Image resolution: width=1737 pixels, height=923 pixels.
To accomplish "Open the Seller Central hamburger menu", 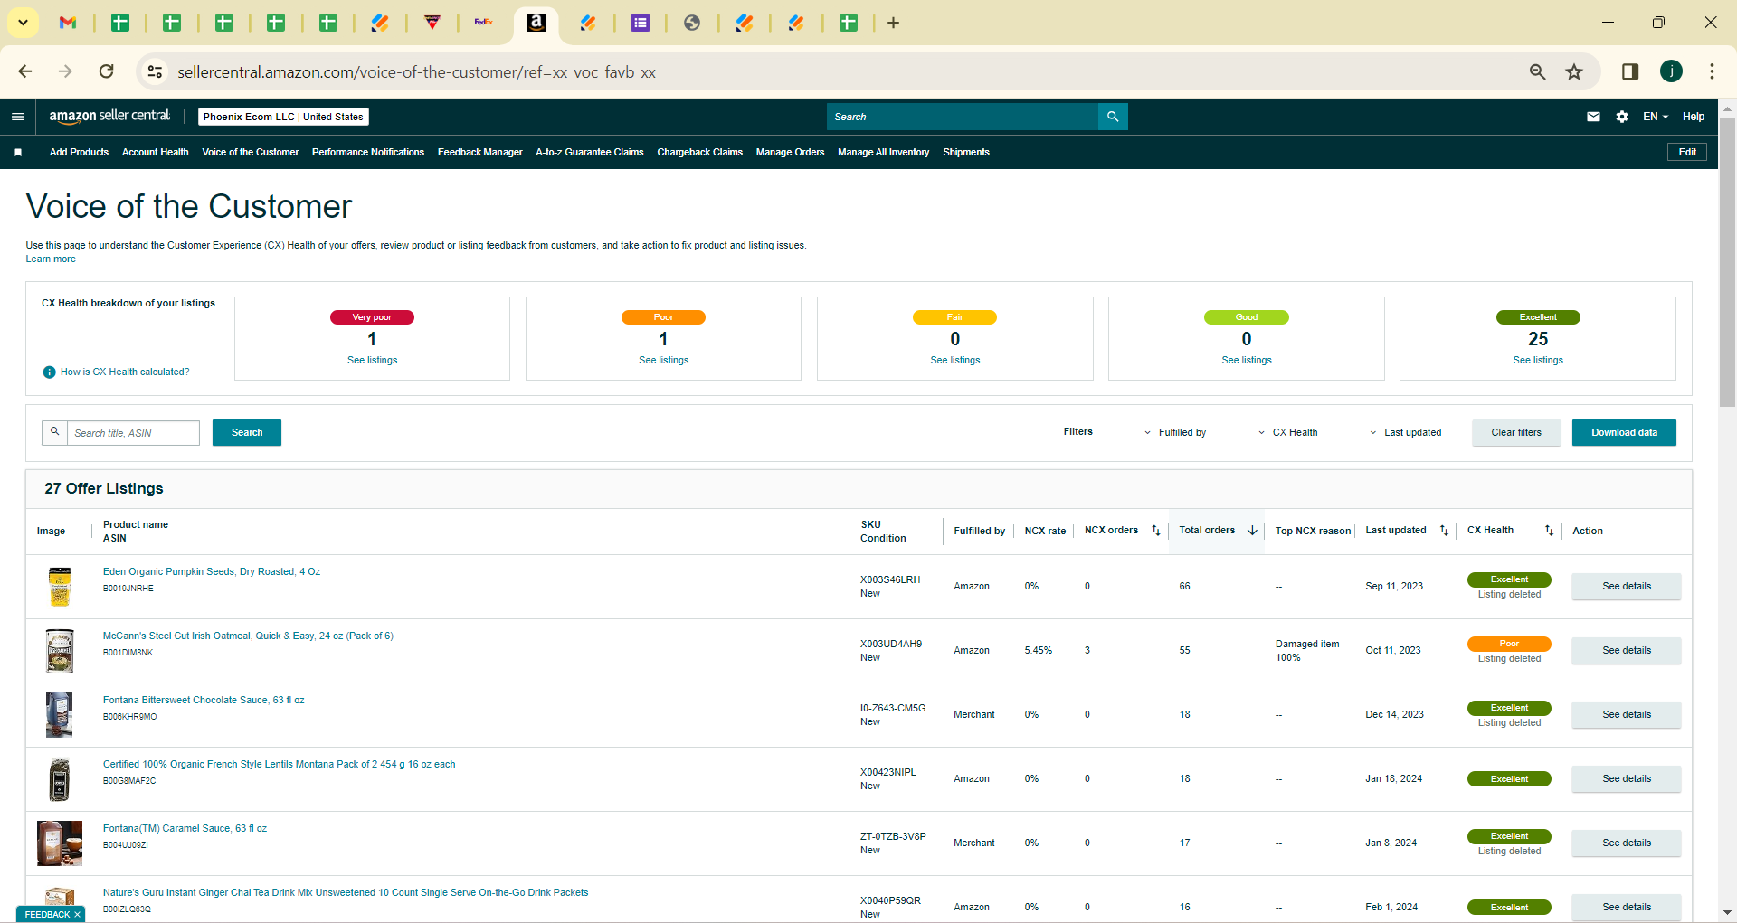I will [x=17, y=117].
